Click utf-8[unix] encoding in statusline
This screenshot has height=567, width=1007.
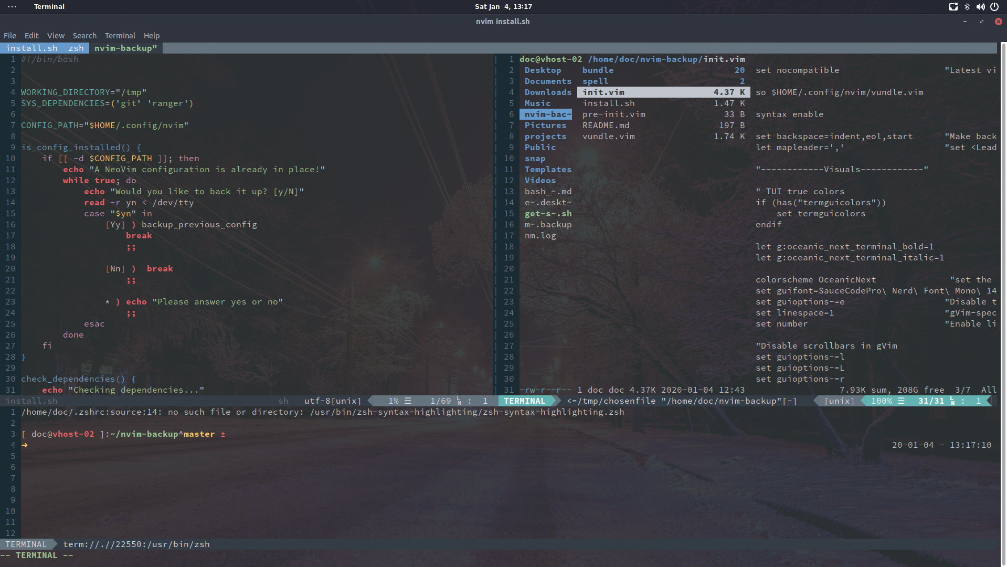tap(333, 401)
